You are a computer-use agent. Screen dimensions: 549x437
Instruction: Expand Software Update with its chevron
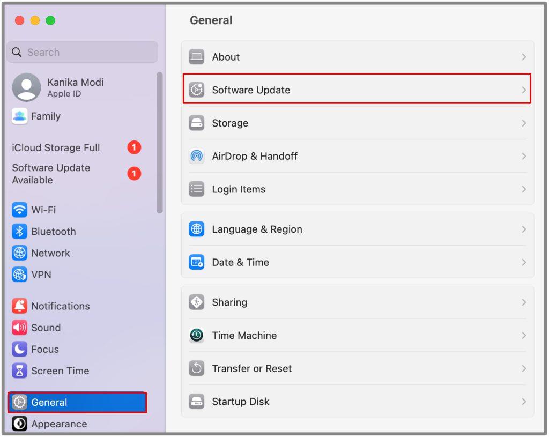point(524,90)
